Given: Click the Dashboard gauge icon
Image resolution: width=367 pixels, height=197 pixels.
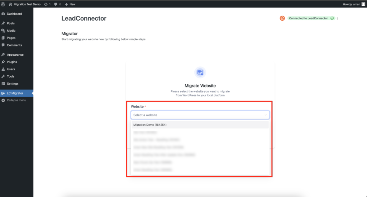Looking at the screenshot, I should pyautogui.click(x=3, y=14).
